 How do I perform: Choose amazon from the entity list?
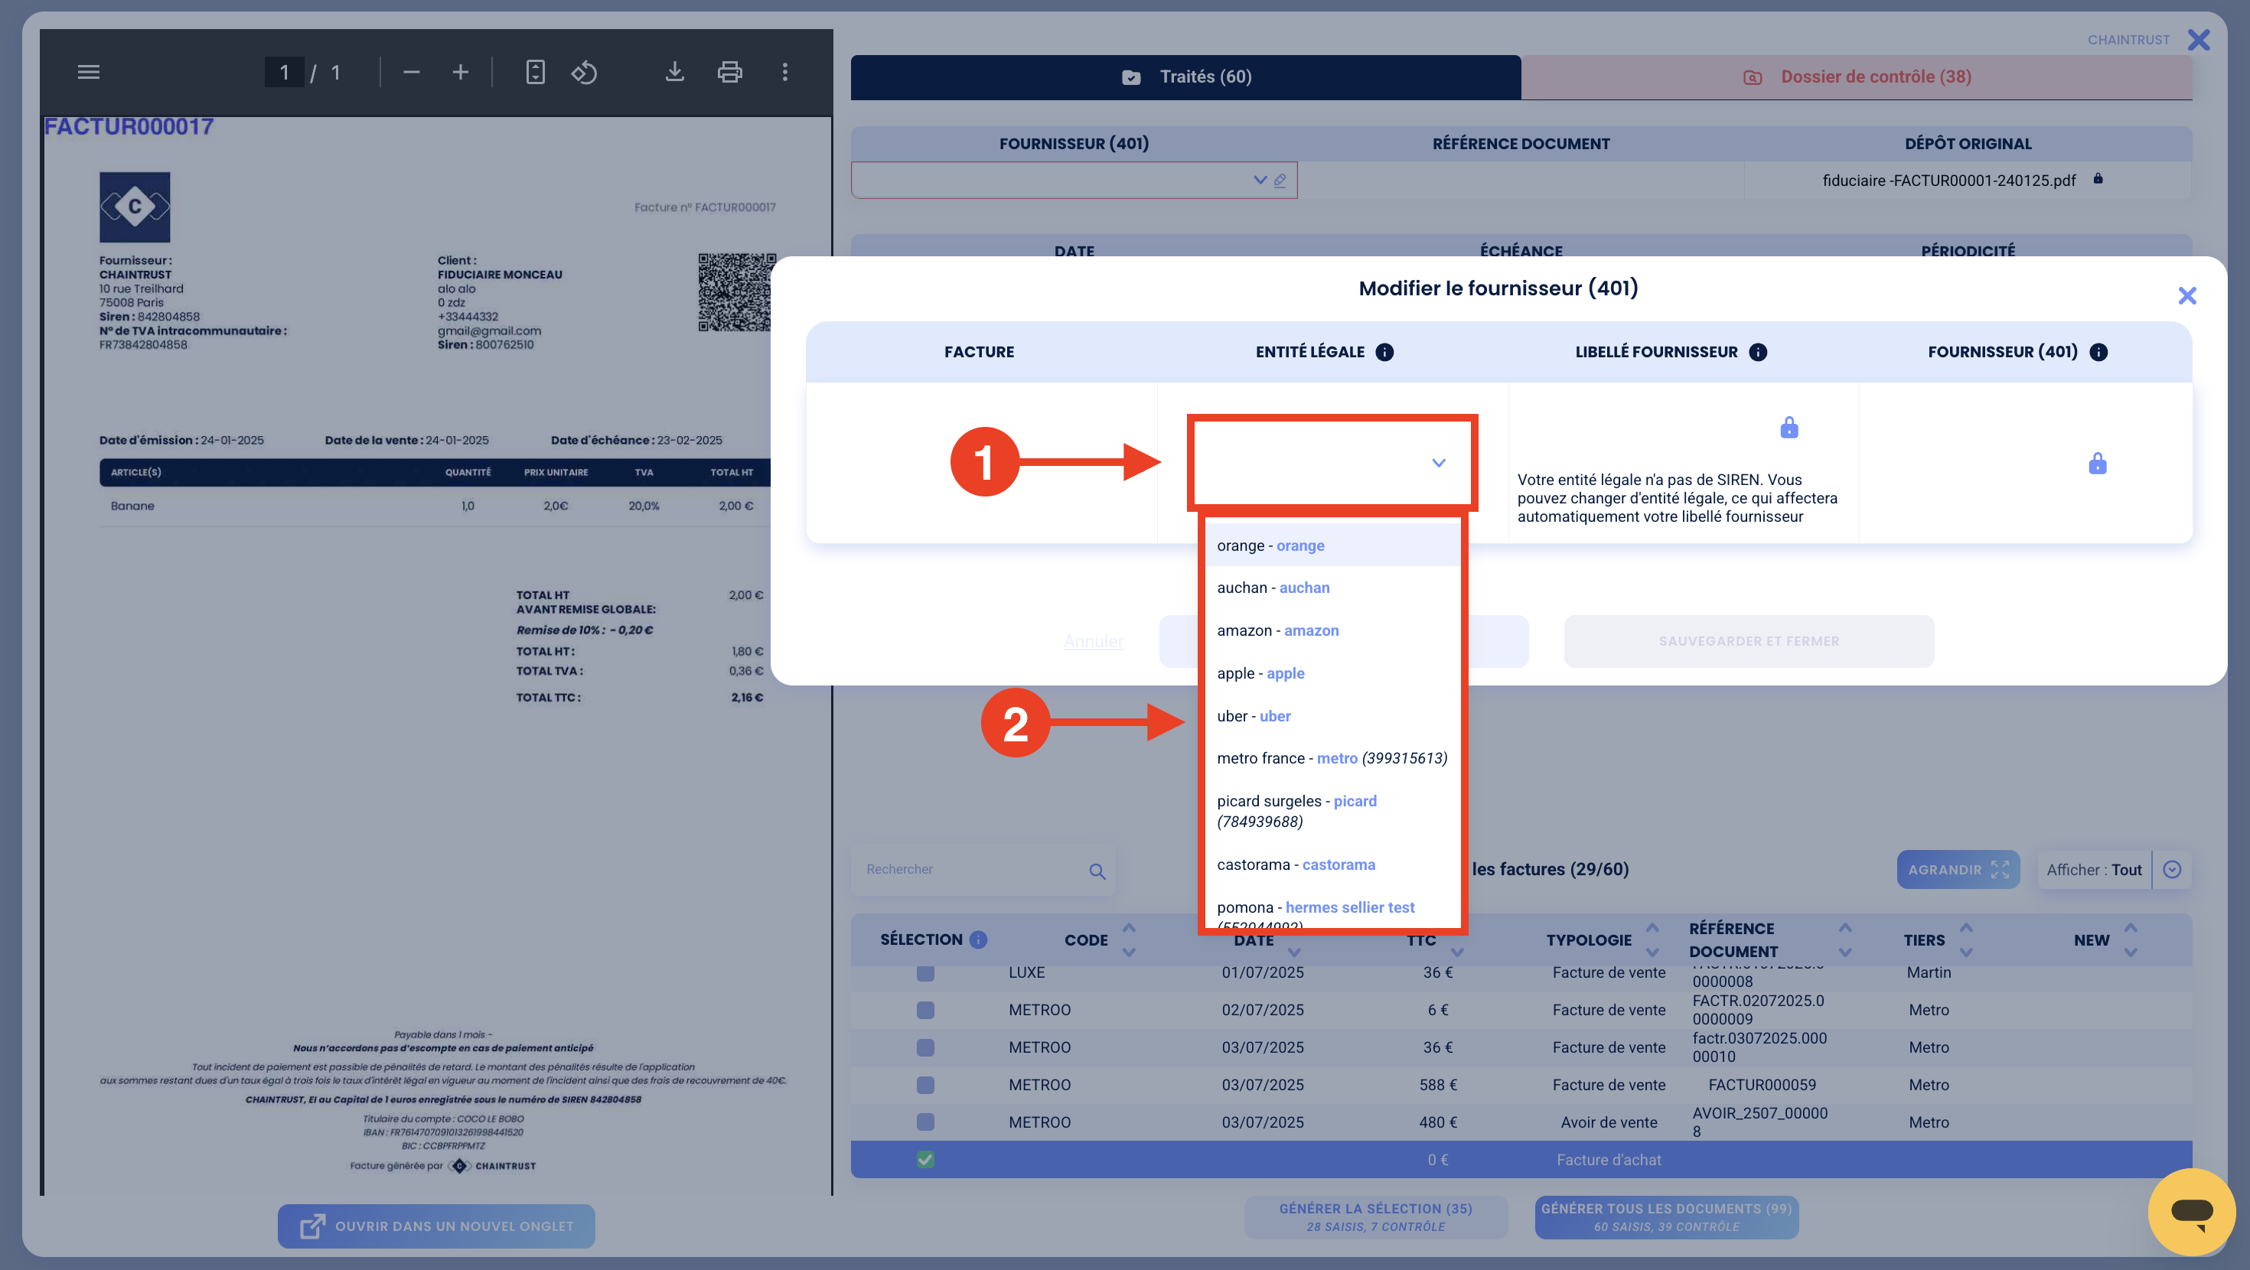click(1333, 630)
